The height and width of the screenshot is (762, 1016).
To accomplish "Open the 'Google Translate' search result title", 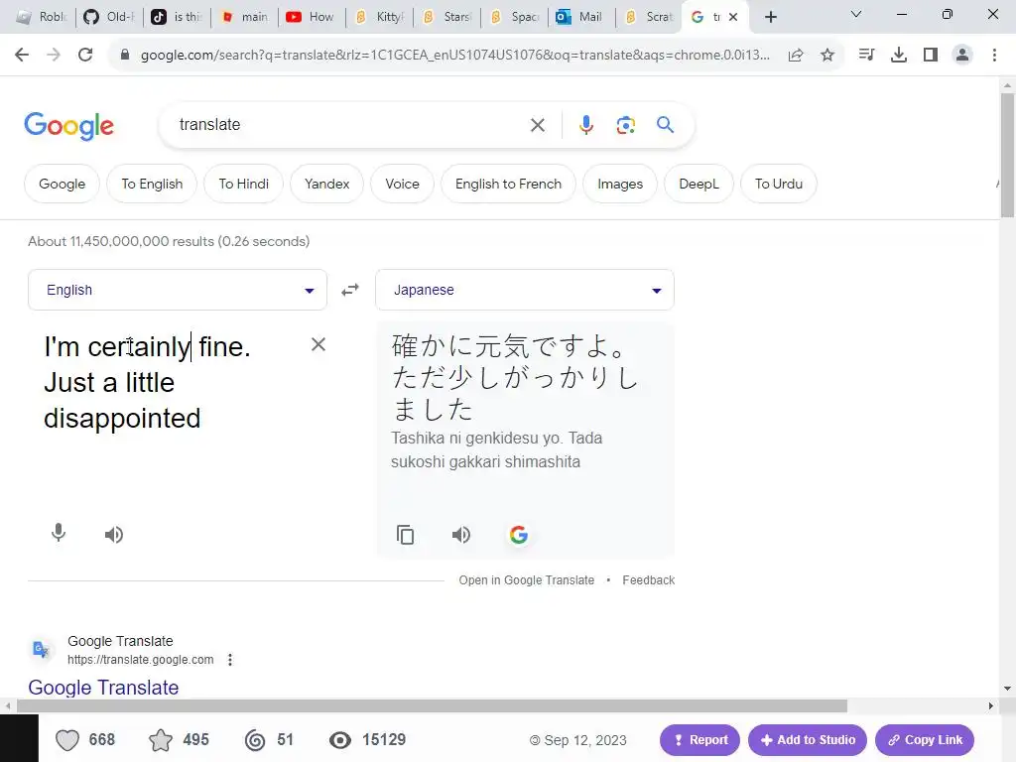I will coord(103,688).
